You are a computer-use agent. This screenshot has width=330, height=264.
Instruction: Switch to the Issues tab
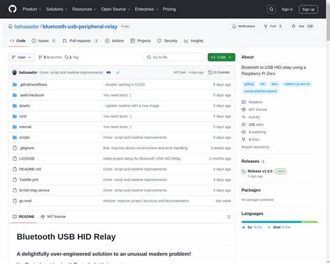(x=44, y=40)
